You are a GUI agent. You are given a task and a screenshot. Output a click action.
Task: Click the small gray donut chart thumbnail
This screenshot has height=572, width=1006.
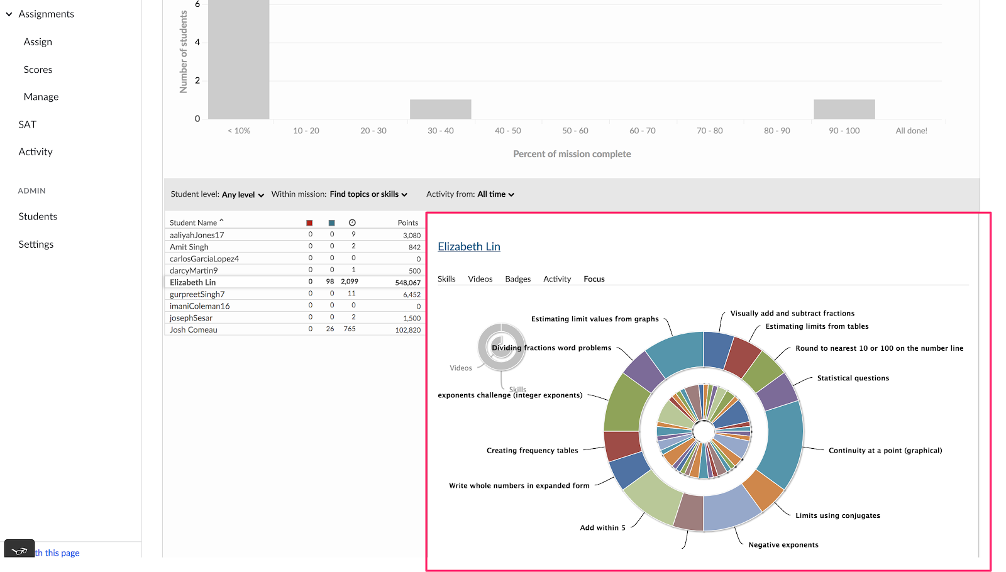point(501,346)
